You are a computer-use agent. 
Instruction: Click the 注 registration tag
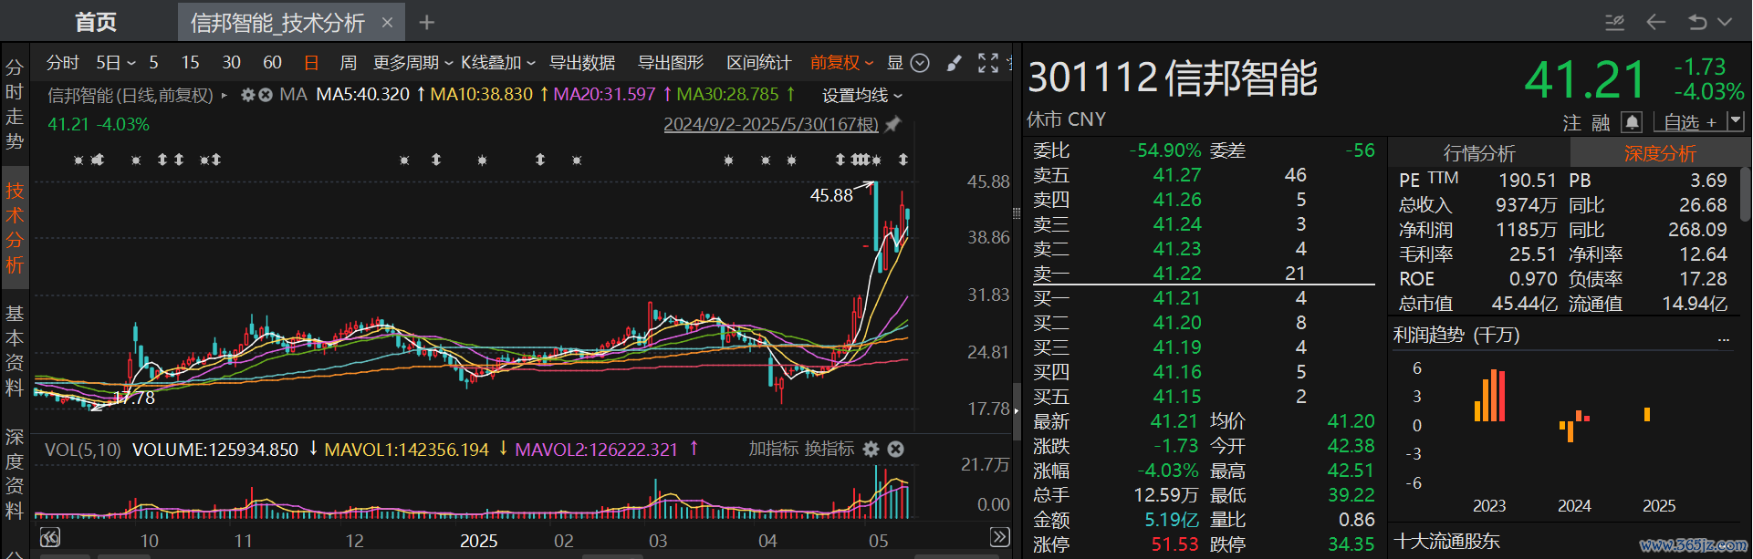pos(1571,122)
